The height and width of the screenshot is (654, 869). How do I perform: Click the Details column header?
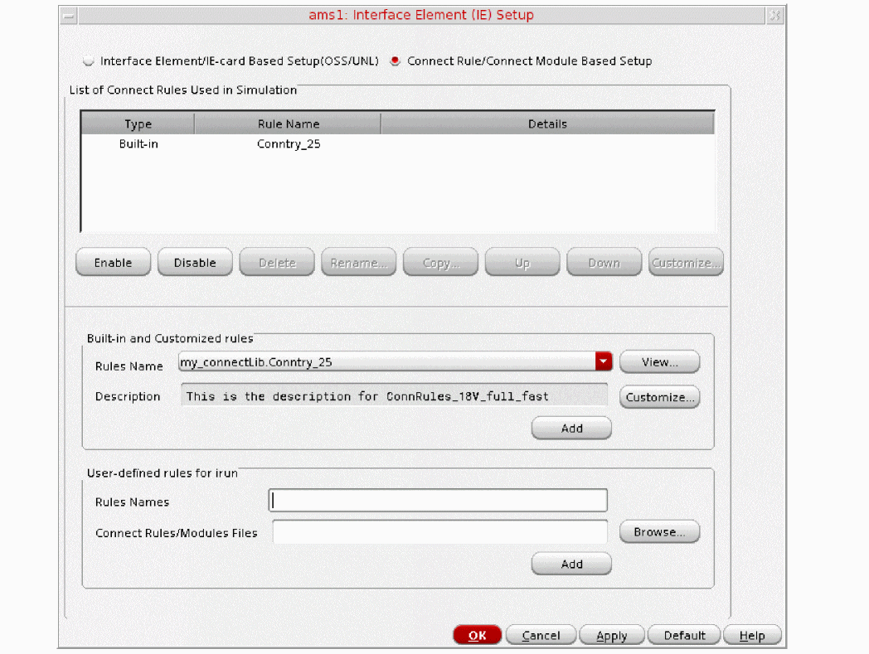tap(547, 124)
